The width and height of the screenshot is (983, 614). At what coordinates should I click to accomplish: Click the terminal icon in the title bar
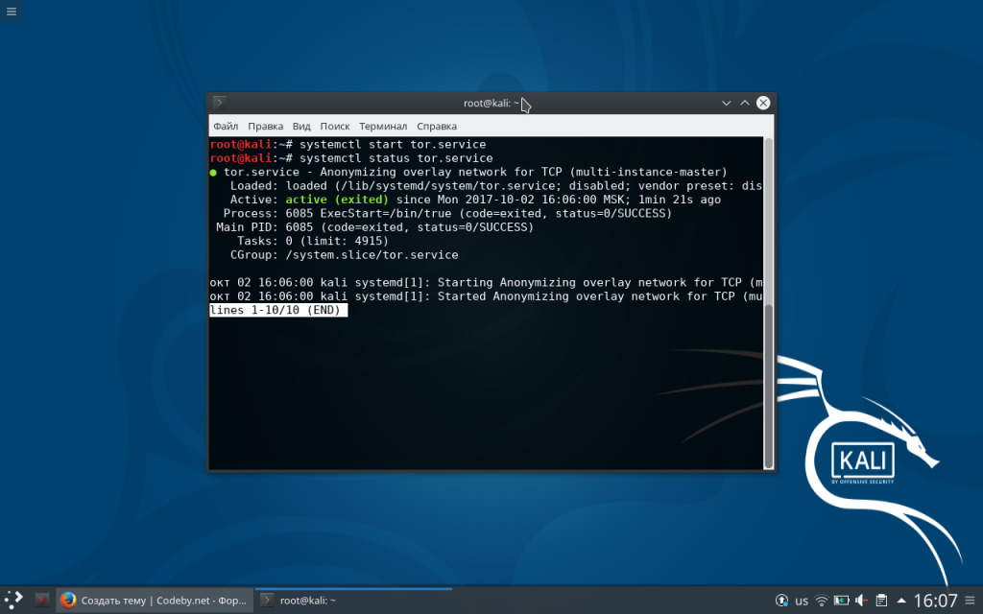[220, 103]
